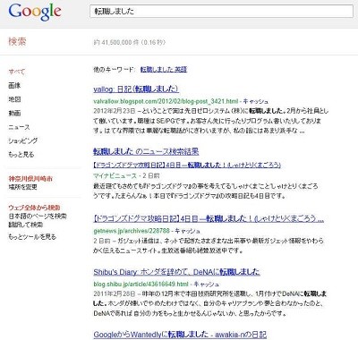The image size is (358, 340).
Task: Open Shibu's Diary ホンダを辞めて result
Action: pyautogui.click(x=176, y=272)
